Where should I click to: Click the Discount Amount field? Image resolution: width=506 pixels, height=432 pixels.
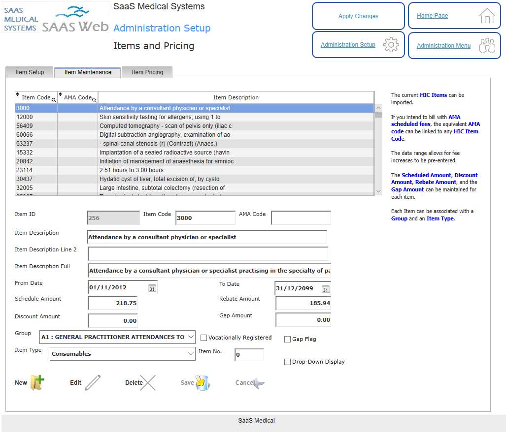[113, 321]
